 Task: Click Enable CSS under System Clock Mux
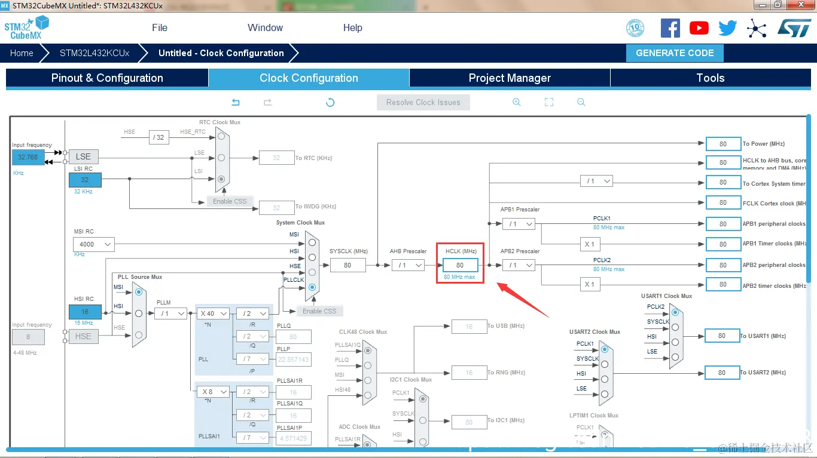coord(319,311)
